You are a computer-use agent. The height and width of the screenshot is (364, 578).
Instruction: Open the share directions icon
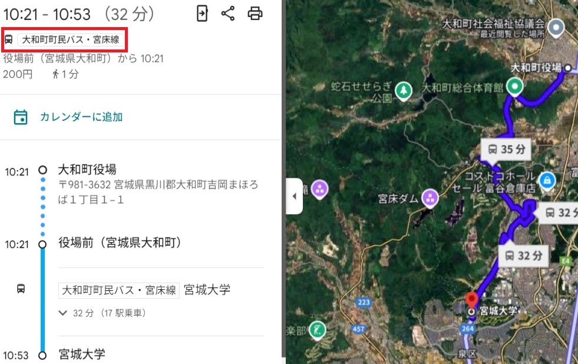pos(228,14)
